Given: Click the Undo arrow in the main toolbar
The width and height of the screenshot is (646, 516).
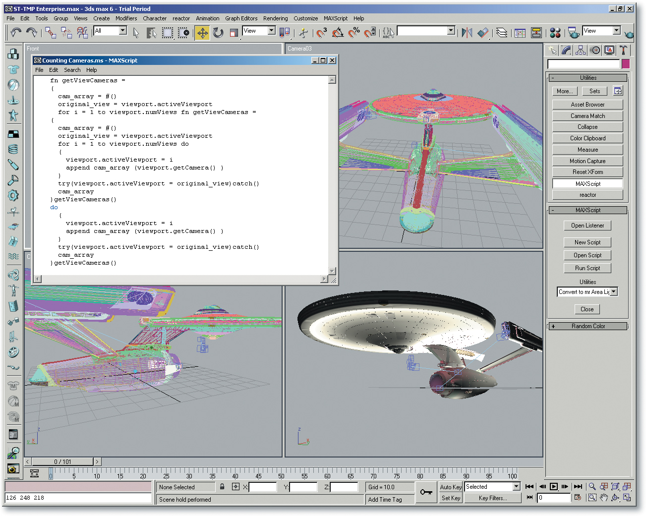Looking at the screenshot, I should (x=16, y=33).
